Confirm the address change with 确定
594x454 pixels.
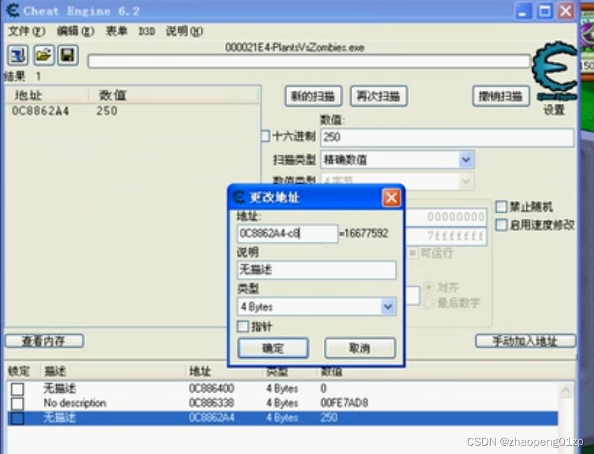(273, 348)
